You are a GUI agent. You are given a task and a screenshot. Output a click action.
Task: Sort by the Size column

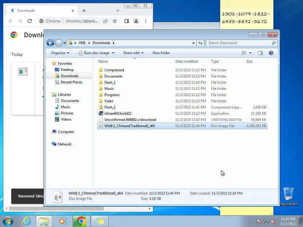pyautogui.click(x=256, y=61)
